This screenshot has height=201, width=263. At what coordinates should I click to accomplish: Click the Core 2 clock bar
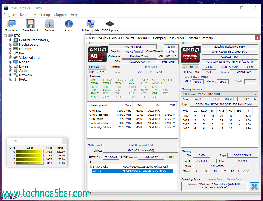30,159
